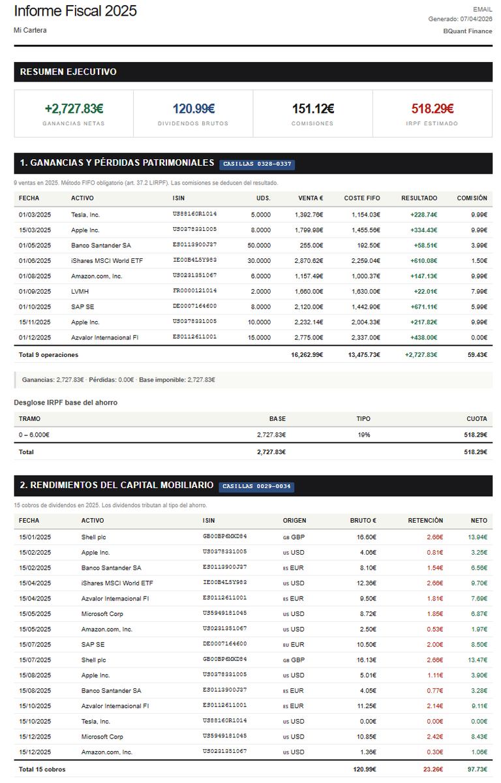The height and width of the screenshot is (783, 501).
Task: Click the 'EMAIL' label in the header
Action: click(x=482, y=9)
